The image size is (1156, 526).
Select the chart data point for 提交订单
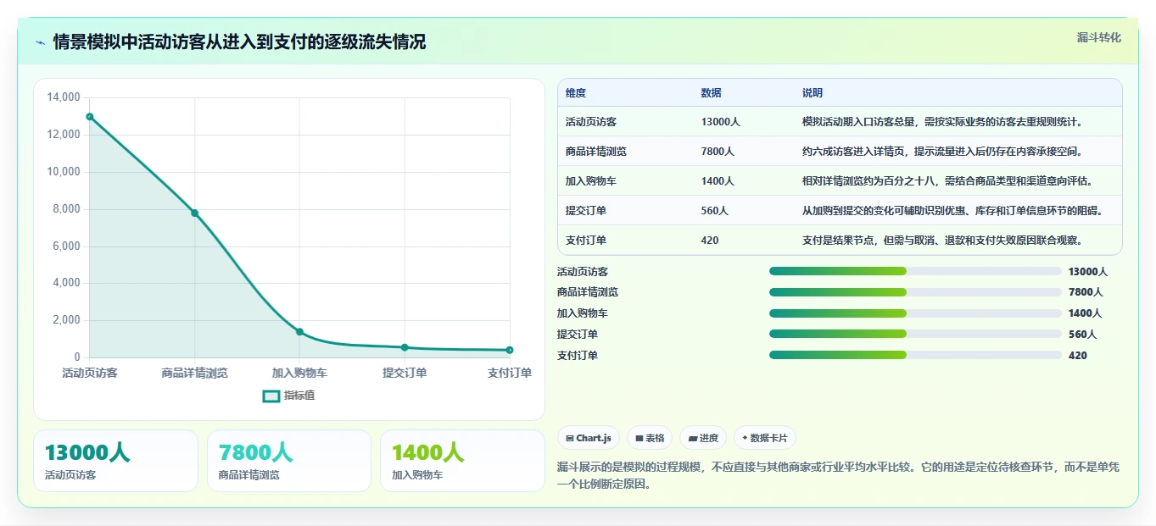click(405, 347)
